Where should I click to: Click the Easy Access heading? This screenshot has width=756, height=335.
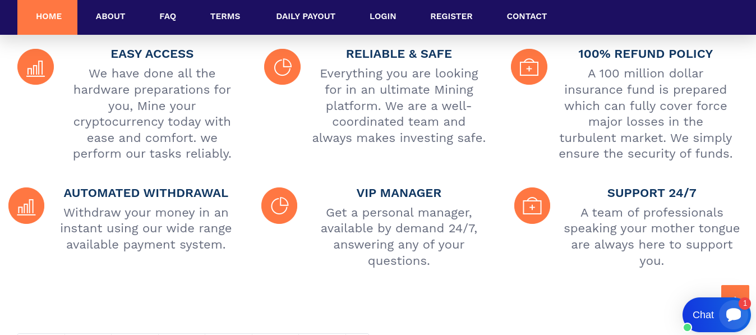pyautogui.click(x=152, y=54)
